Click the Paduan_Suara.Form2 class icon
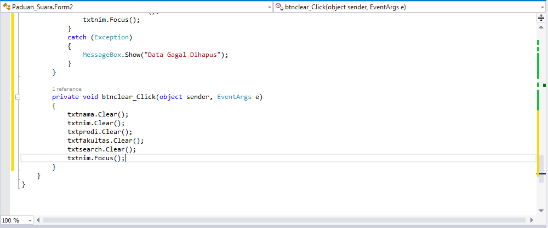Screen dimensions: 548x228 pos(6,7)
